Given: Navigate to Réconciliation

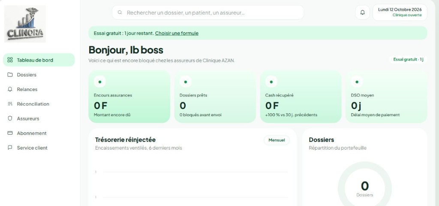Looking at the screenshot, I should tap(39, 104).
